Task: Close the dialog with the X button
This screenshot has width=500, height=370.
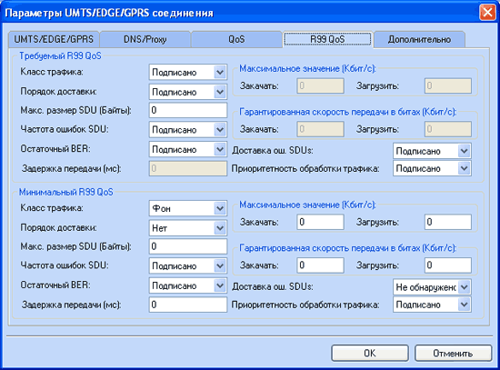Action: 487,13
